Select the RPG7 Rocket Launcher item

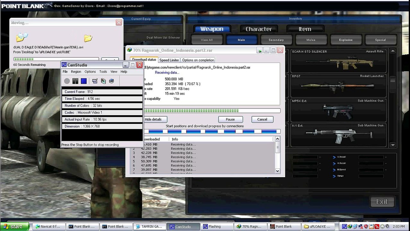point(337,85)
